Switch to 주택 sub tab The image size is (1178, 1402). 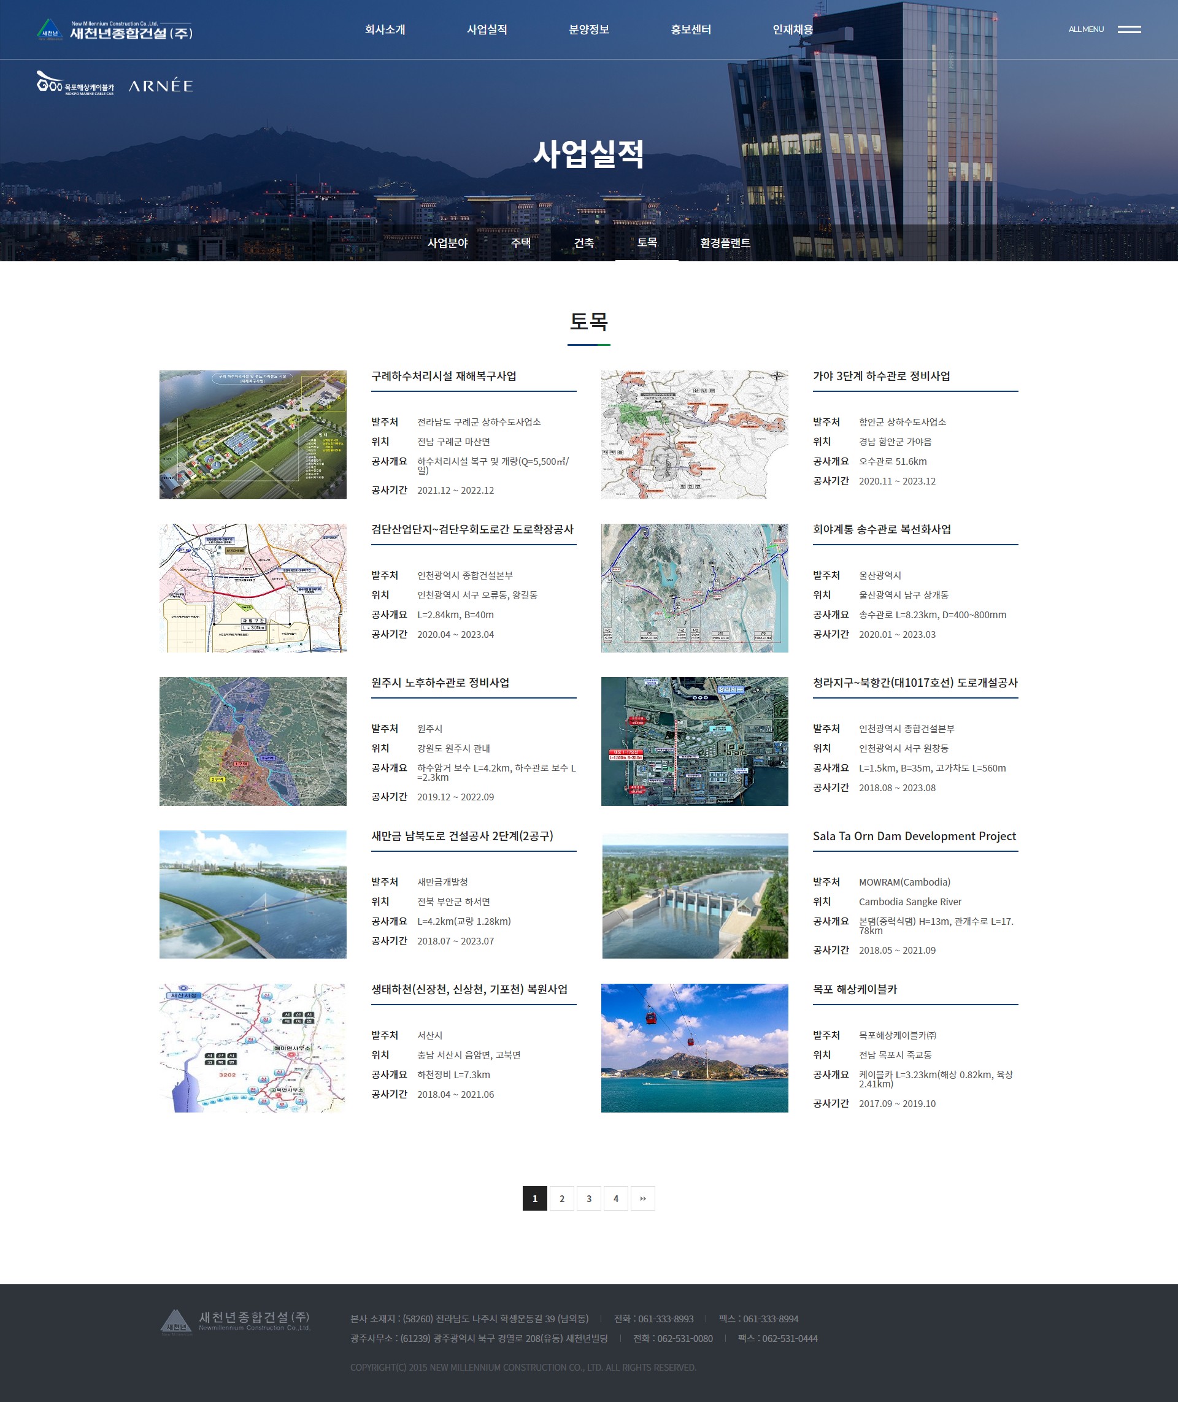tap(521, 243)
